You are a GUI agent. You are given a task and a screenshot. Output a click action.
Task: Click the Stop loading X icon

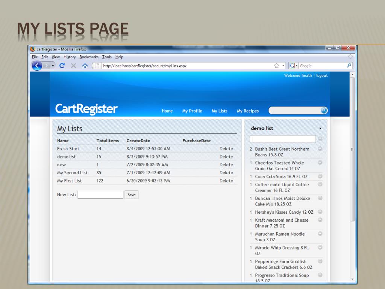[x=73, y=65]
